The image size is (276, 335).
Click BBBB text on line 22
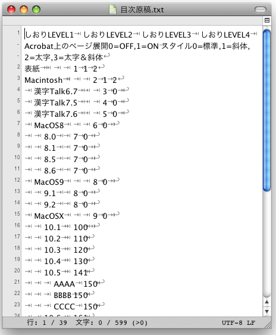click(x=62, y=295)
